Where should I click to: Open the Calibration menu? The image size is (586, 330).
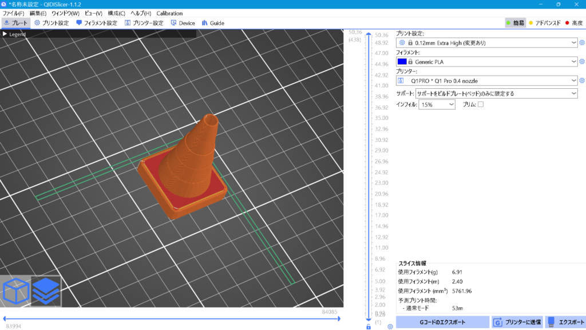(x=169, y=13)
